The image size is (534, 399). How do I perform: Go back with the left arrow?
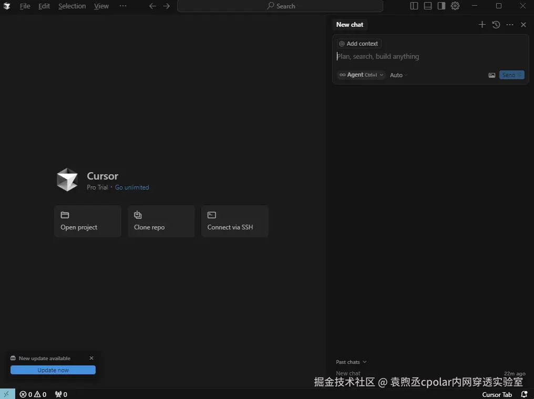pos(152,6)
